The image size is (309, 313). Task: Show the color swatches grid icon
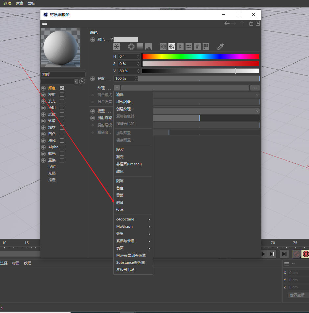point(206,47)
